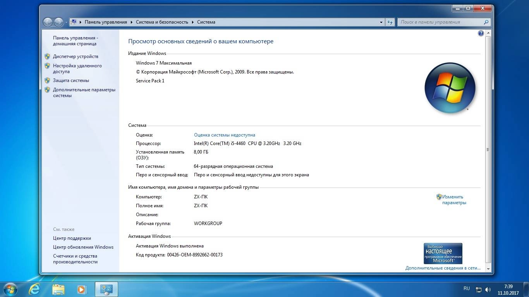Click the Windows 7 Максимальная text

coord(164,63)
